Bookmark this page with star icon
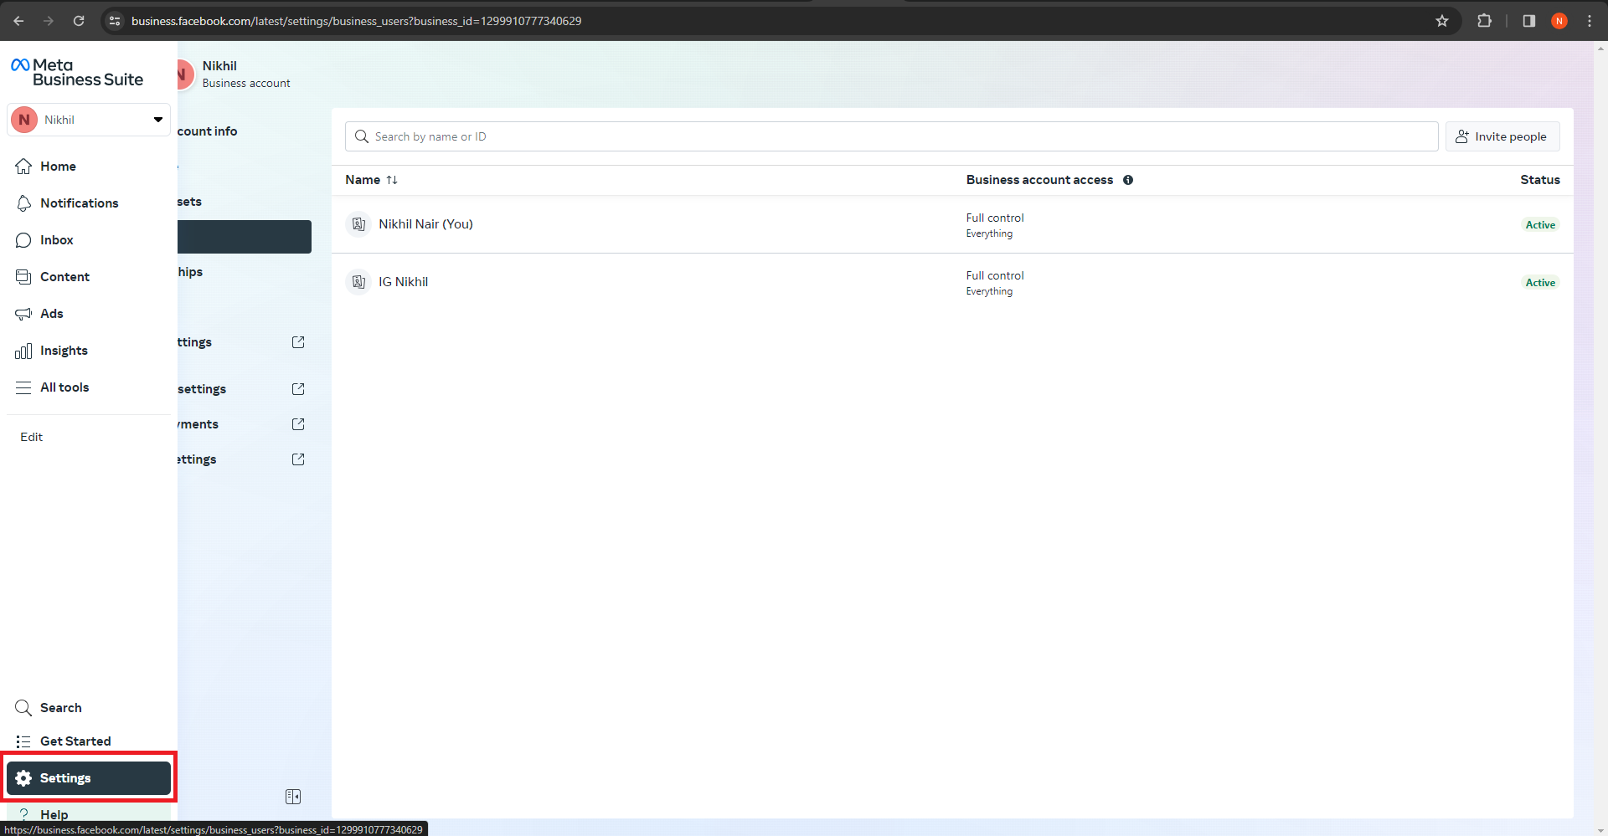The width and height of the screenshot is (1608, 836). pos(1442,21)
